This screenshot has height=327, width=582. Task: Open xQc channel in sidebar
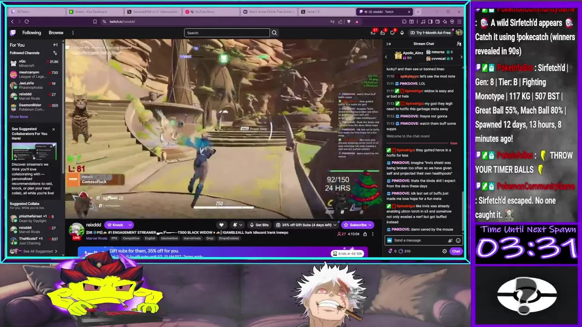click(34, 64)
